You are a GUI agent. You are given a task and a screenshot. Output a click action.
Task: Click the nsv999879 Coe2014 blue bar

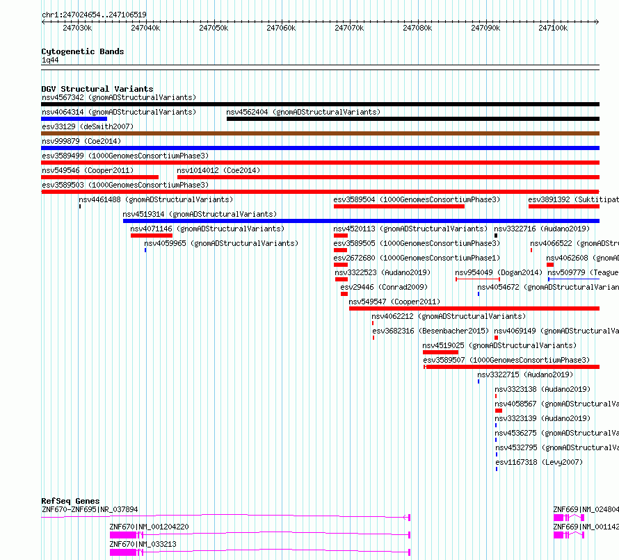click(x=320, y=148)
